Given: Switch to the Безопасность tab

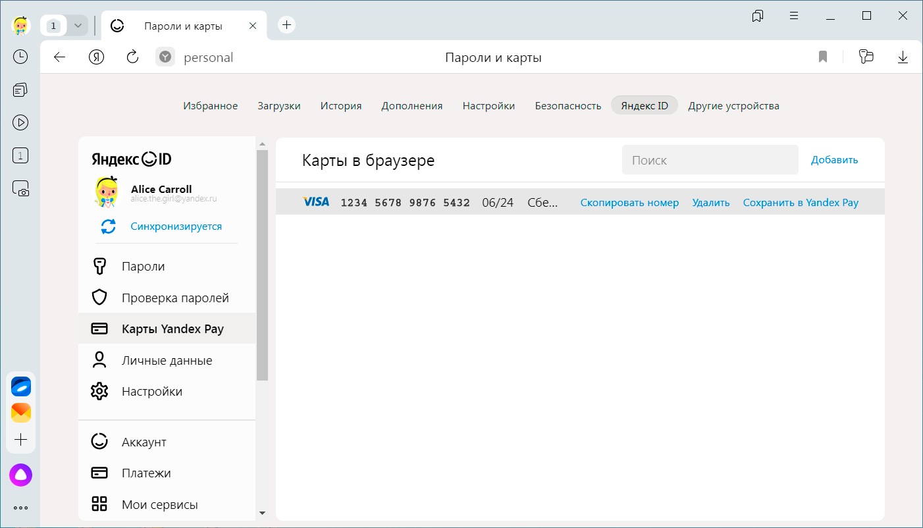Looking at the screenshot, I should pyautogui.click(x=568, y=106).
